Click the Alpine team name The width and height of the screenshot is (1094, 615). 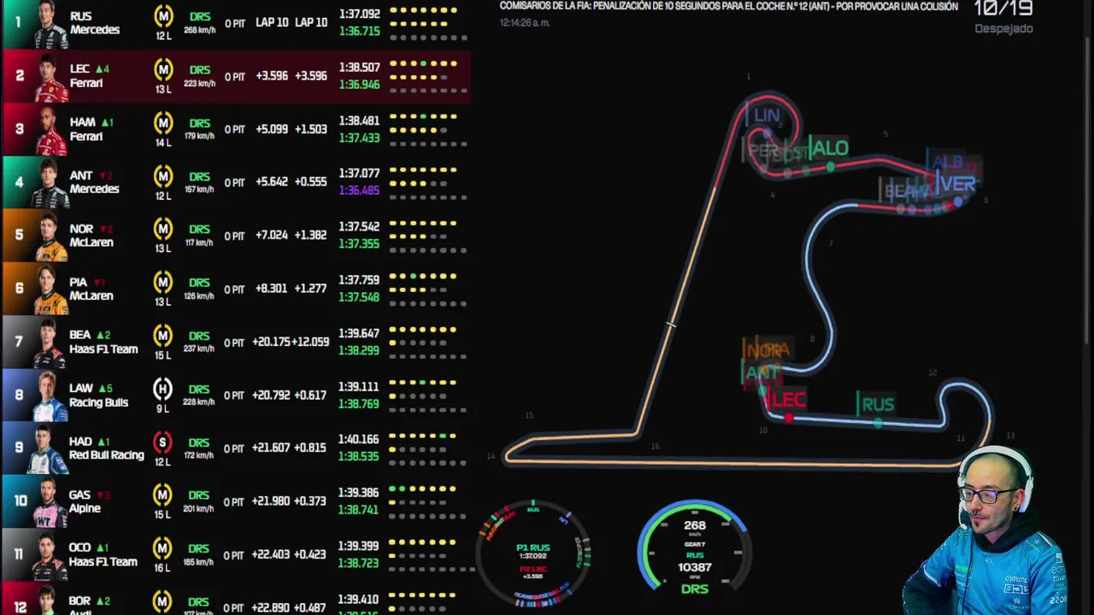(85, 508)
